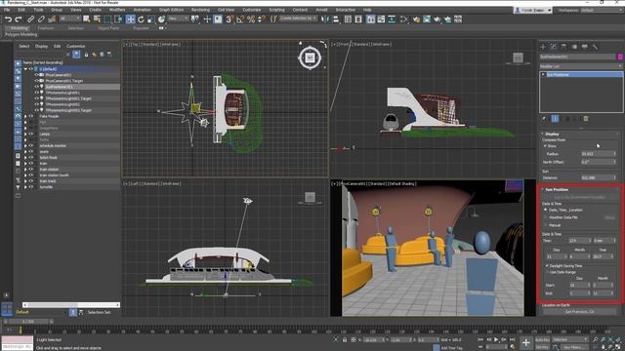This screenshot has height=351, width=625.
Task: Click the camera viewport Default Shading label
Action: [x=403, y=184]
